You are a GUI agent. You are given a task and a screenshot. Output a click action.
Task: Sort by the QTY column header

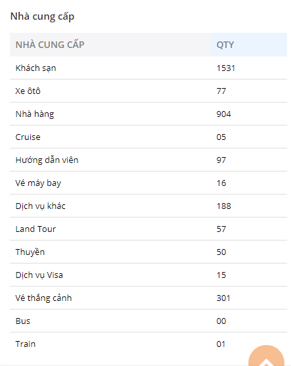(249, 45)
